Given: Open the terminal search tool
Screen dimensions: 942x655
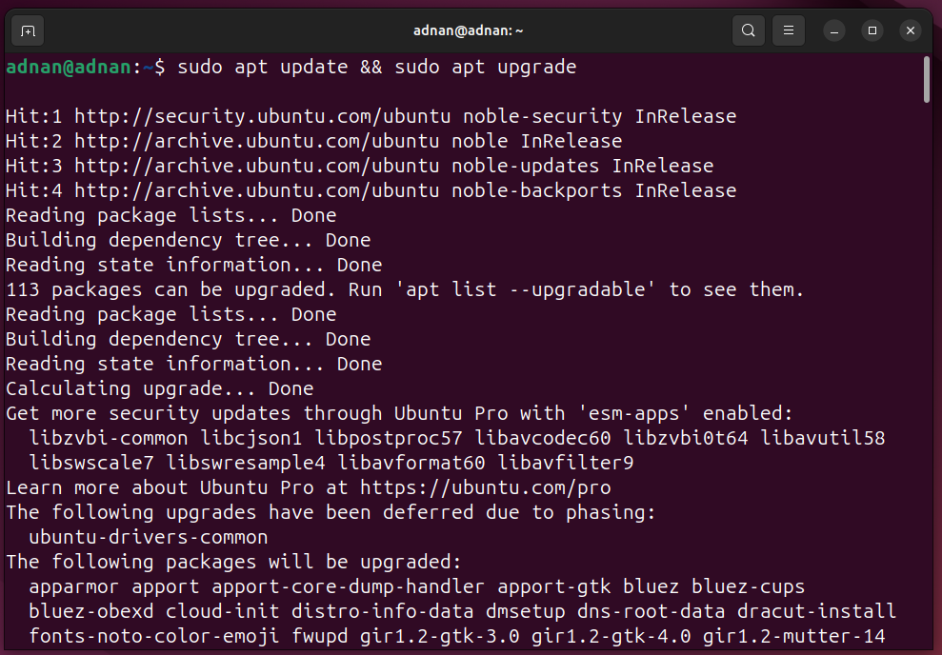Looking at the screenshot, I should tap(748, 30).
